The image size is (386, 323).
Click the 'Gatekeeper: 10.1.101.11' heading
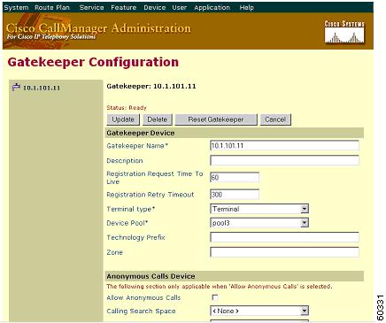tap(151, 86)
